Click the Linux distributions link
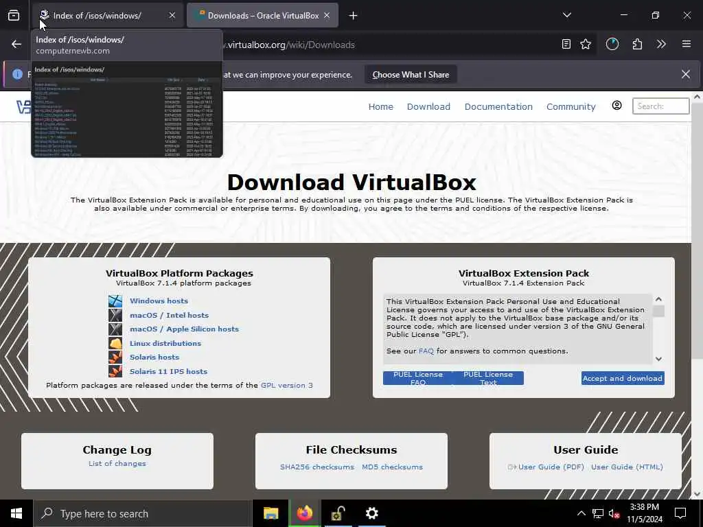 pos(165,343)
